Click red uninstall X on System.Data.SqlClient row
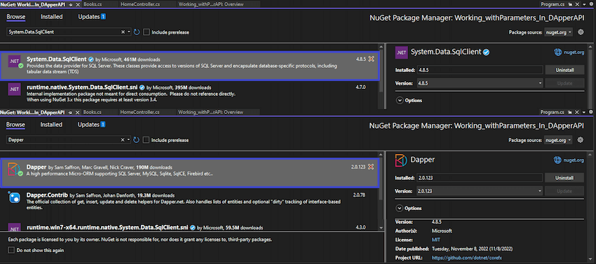Screen dimensions: 596x264 point(372,60)
